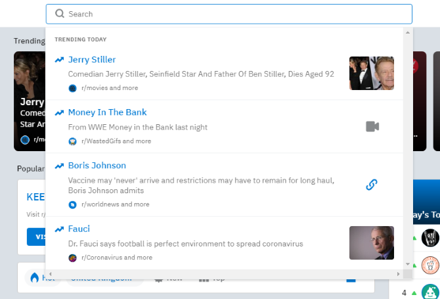Image resolution: width=440 pixels, height=299 pixels.
Task: Click the dropdown's scroll right arrow
Action: (397, 273)
